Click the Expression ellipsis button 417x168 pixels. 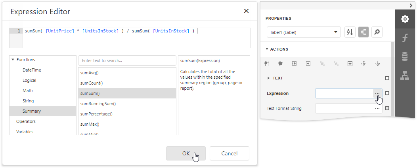377,93
